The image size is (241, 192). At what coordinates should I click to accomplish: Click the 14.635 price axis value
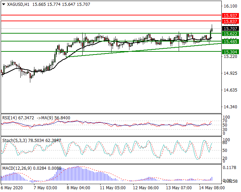[x=230, y=90]
